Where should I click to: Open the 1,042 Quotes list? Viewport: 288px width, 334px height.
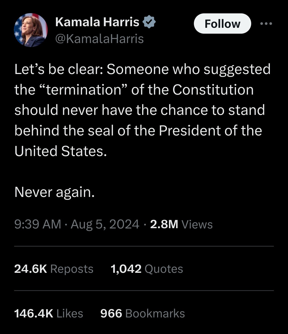147,269
